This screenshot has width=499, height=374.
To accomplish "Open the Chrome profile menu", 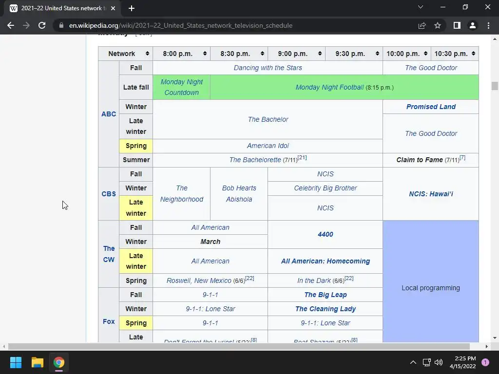I will pos(473,25).
